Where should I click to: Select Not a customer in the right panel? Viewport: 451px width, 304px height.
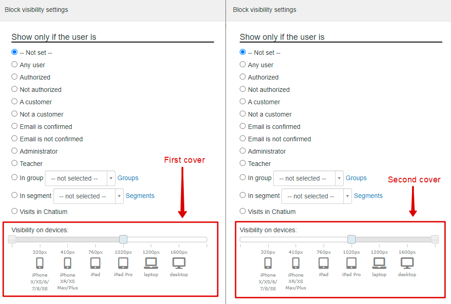[x=243, y=114]
